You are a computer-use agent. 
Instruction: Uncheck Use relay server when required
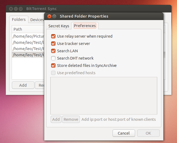click(x=53, y=36)
